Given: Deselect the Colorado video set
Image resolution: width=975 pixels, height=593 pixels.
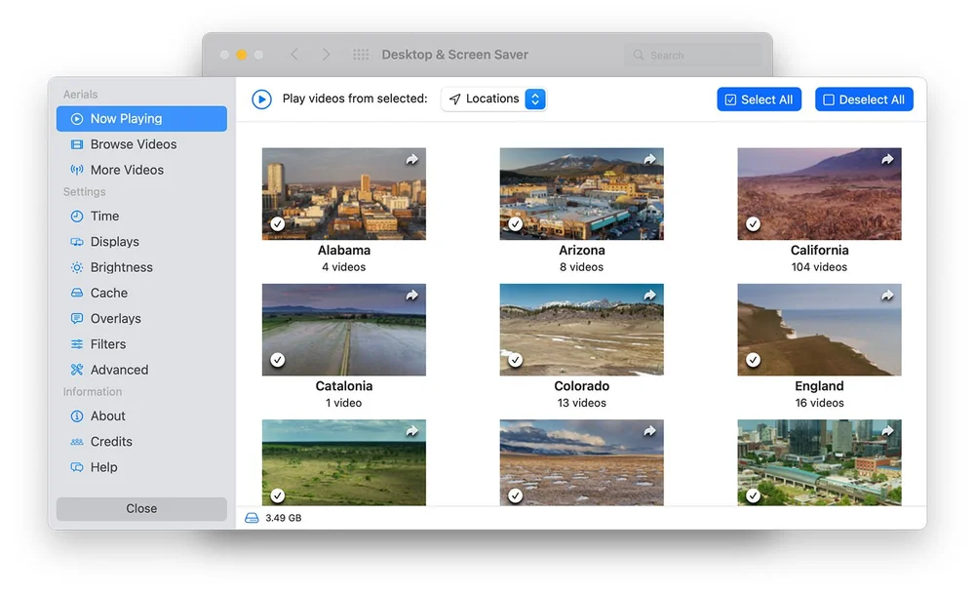Looking at the screenshot, I should [x=516, y=360].
